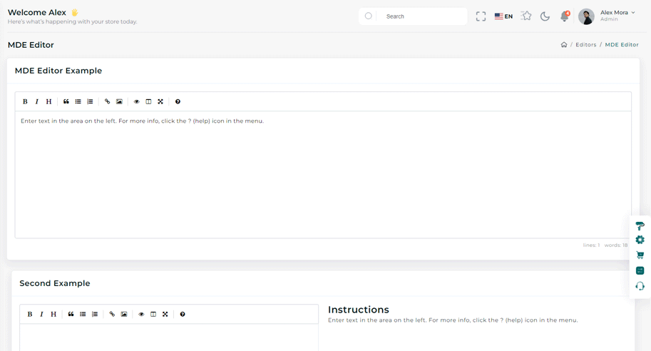Click the Search field in the header
Image resolution: width=651 pixels, height=351 pixels.
pyautogui.click(x=421, y=16)
